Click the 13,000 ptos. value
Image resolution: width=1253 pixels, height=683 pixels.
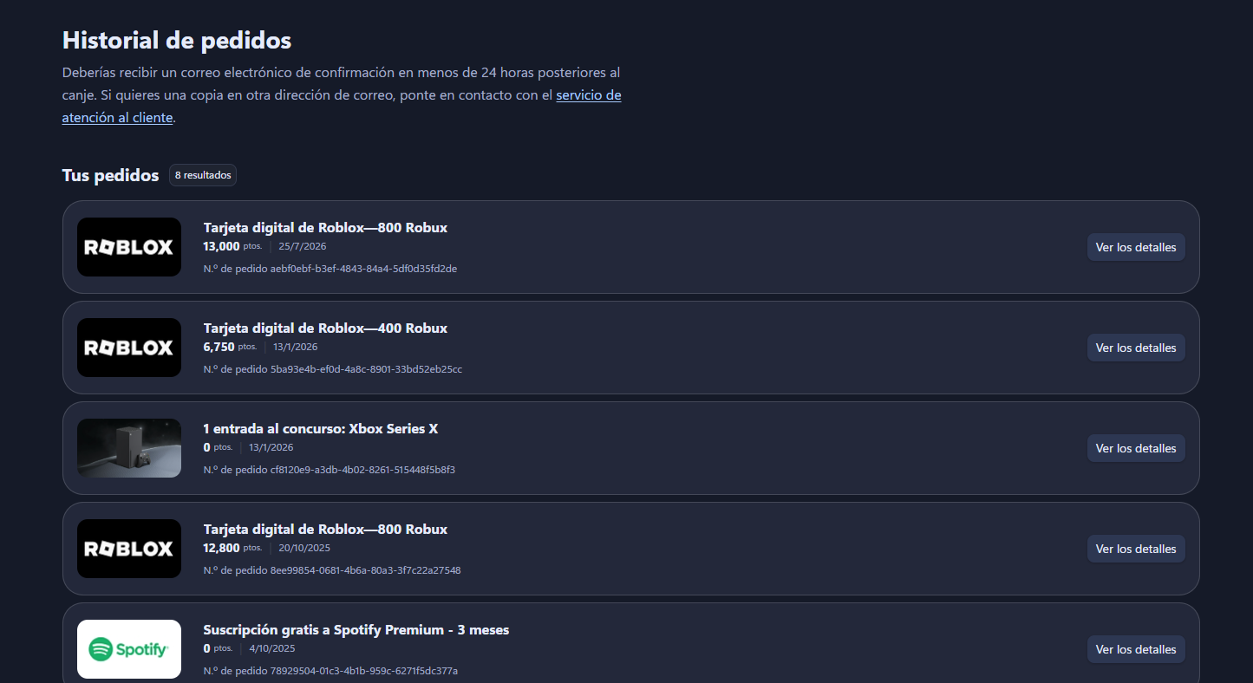click(232, 246)
